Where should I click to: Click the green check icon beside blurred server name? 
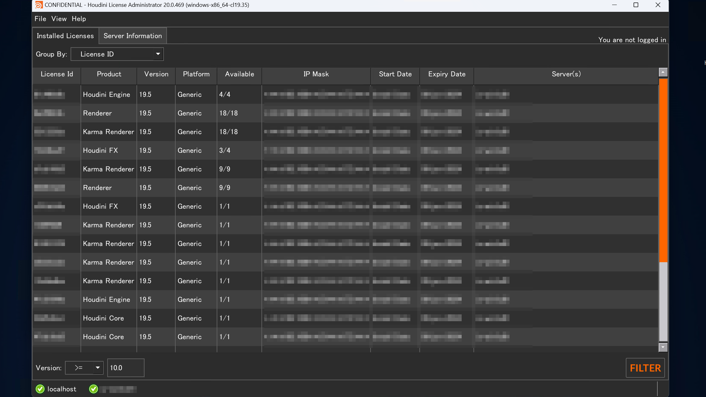tap(94, 389)
